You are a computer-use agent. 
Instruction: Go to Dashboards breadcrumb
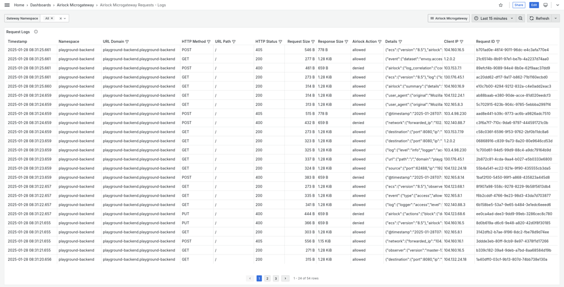pos(40,5)
